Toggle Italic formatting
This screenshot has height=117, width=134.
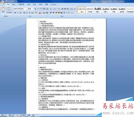point(18,13)
